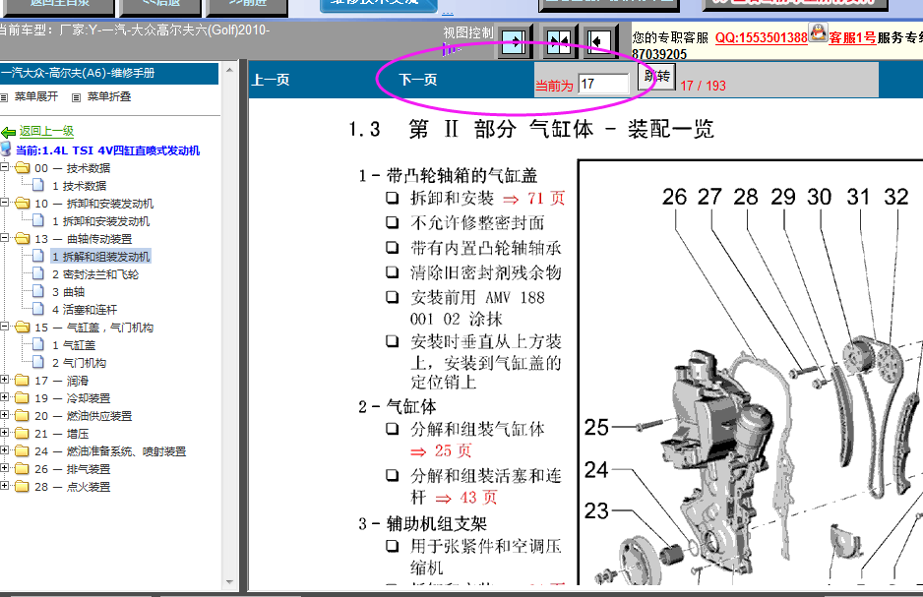This screenshot has height=597, width=923.
Task: Click the page icon of 4 活塞和连杆
Action: click(x=38, y=308)
